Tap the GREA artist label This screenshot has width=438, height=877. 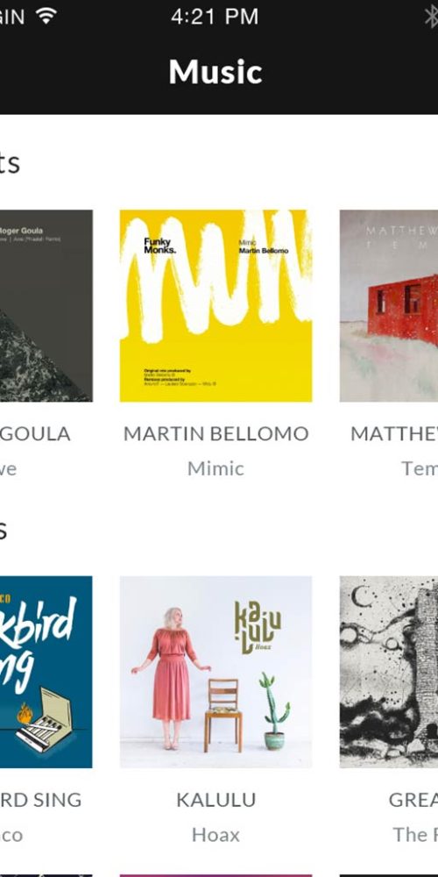pos(413,800)
